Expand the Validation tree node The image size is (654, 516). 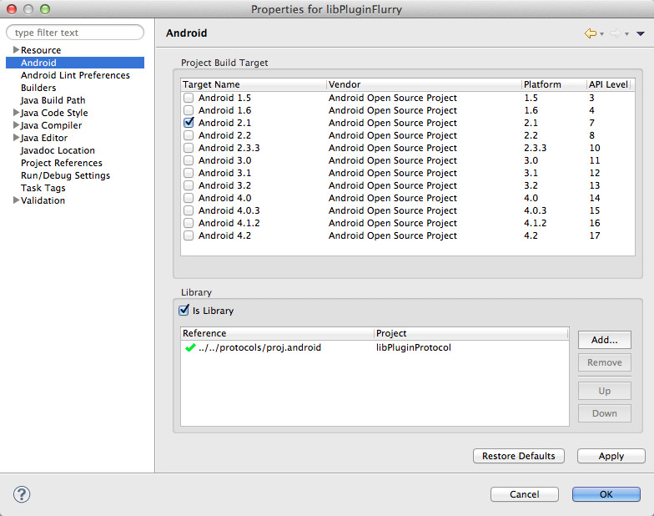click(16, 200)
